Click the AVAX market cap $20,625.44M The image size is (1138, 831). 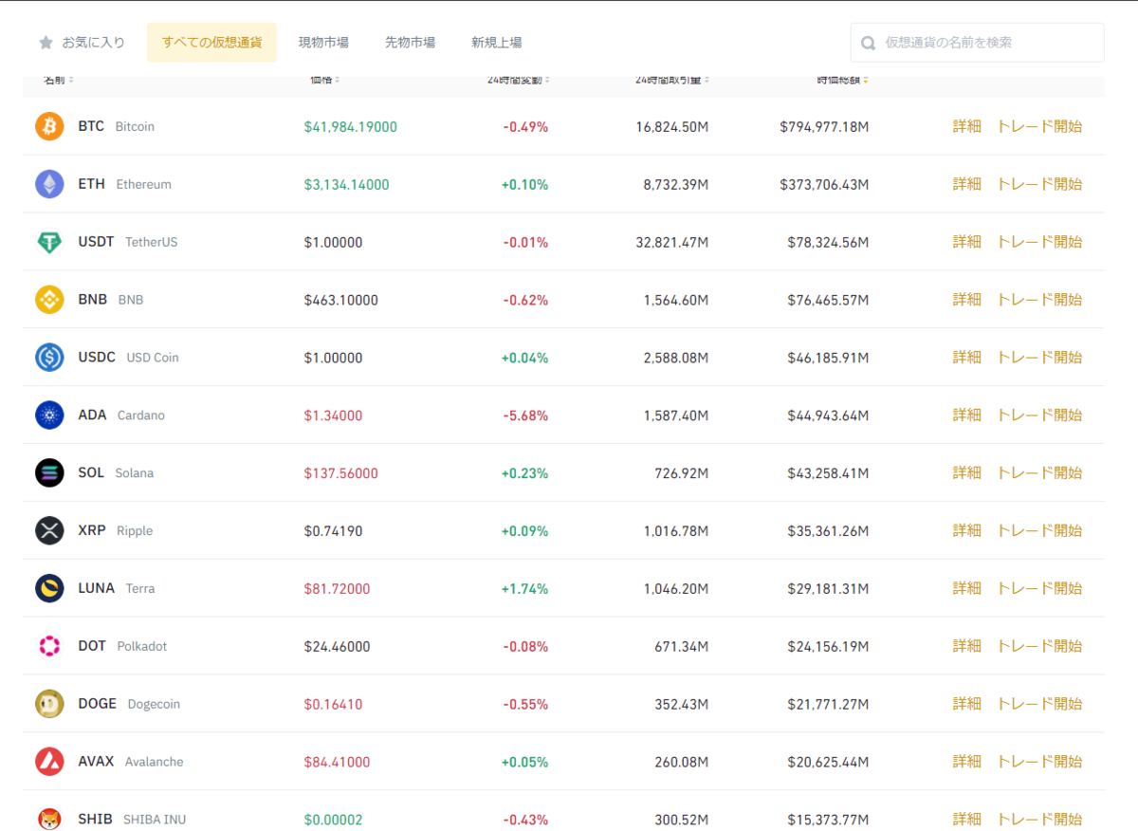(828, 763)
